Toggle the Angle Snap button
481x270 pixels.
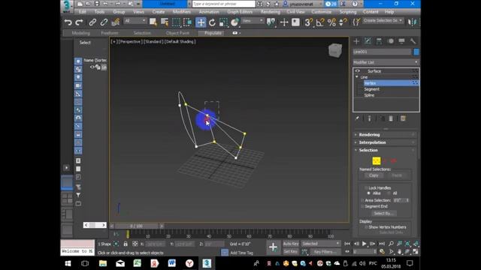pyautogui.click(x=320, y=22)
